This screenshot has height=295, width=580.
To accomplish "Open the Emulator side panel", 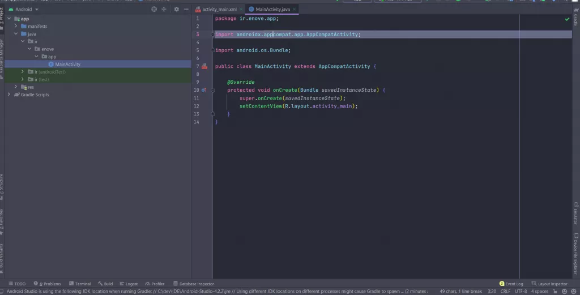I will click(576, 213).
